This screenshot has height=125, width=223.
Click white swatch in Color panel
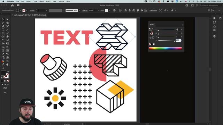pos(153,44)
